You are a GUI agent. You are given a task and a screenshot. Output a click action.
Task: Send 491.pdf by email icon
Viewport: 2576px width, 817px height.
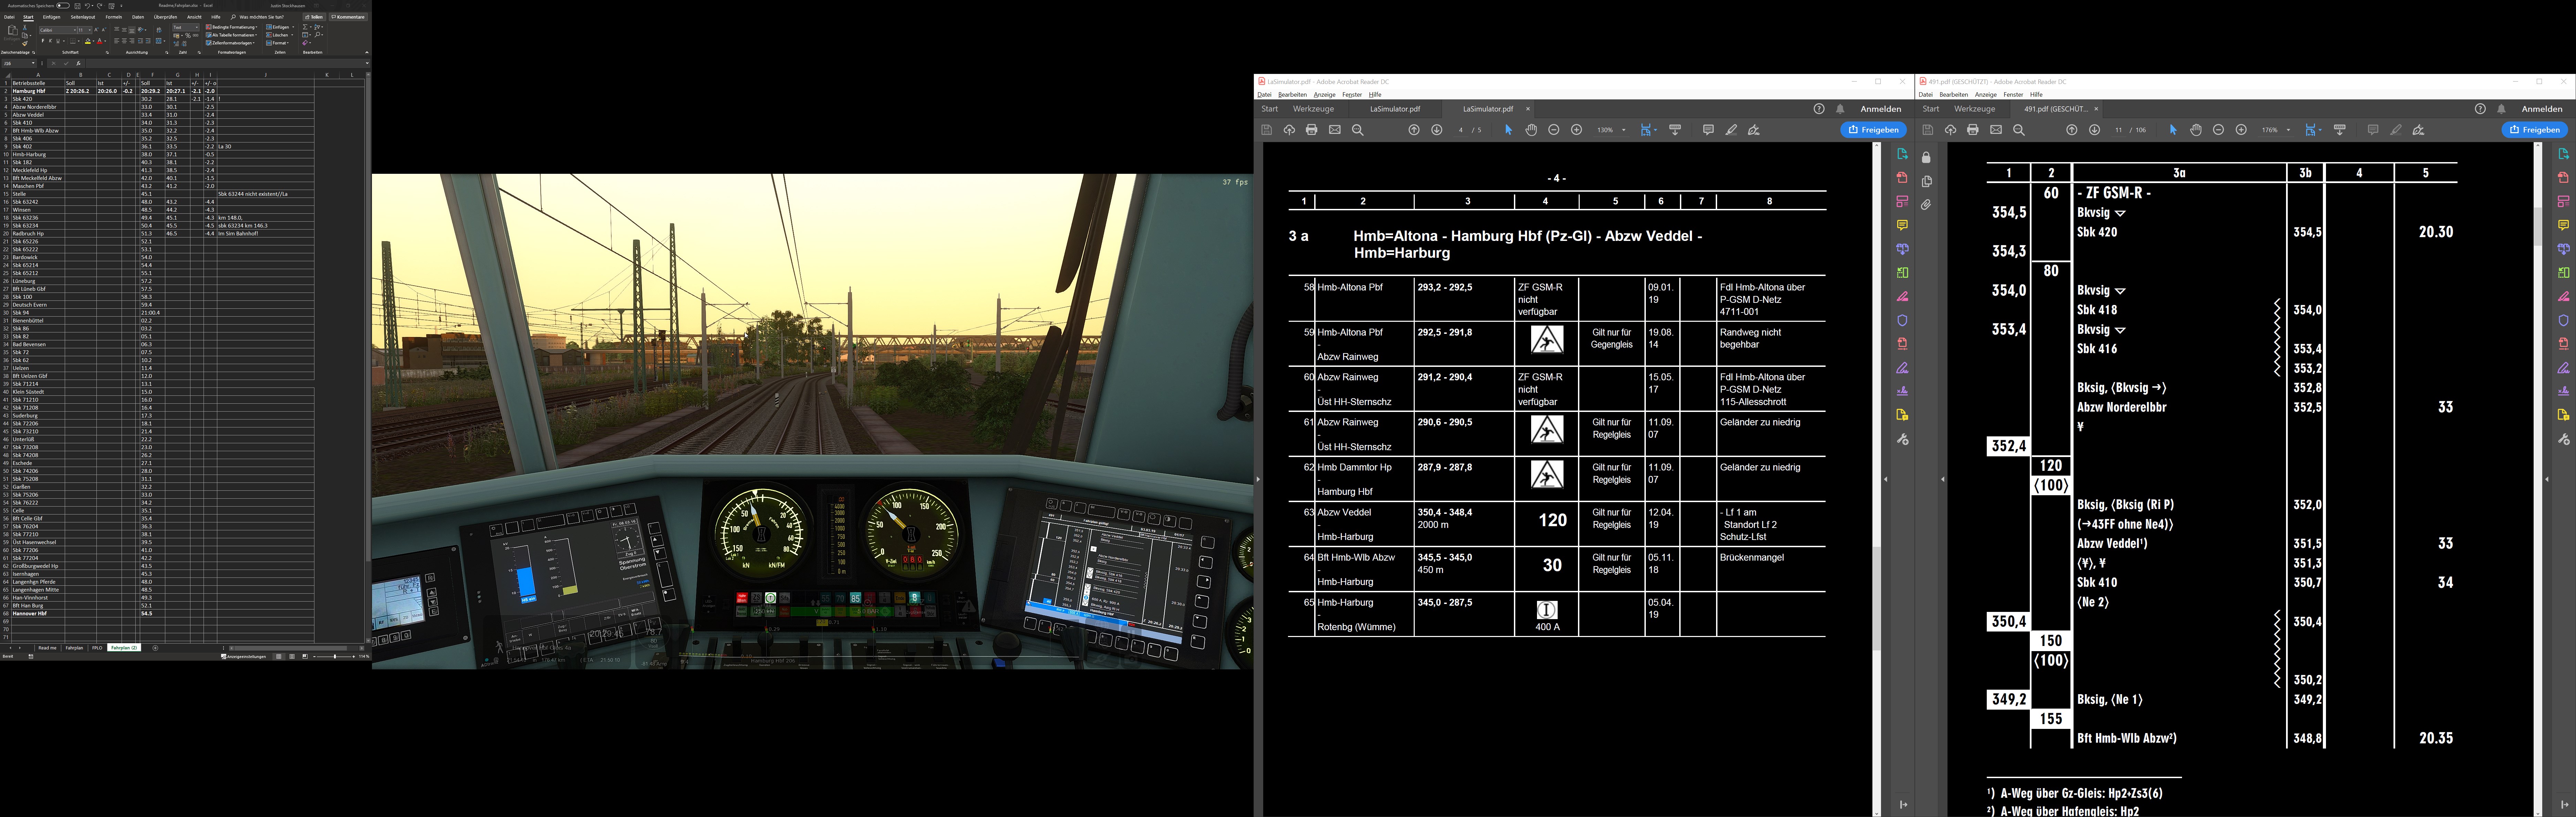[x=1996, y=130]
